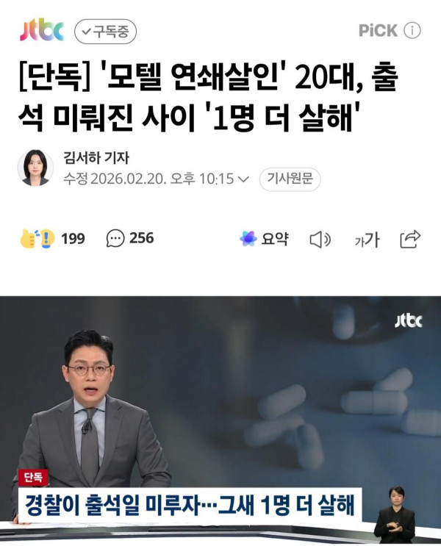This screenshot has height=546, width=441.
Task: Open the PiCK info icon
Action: coord(412,30)
